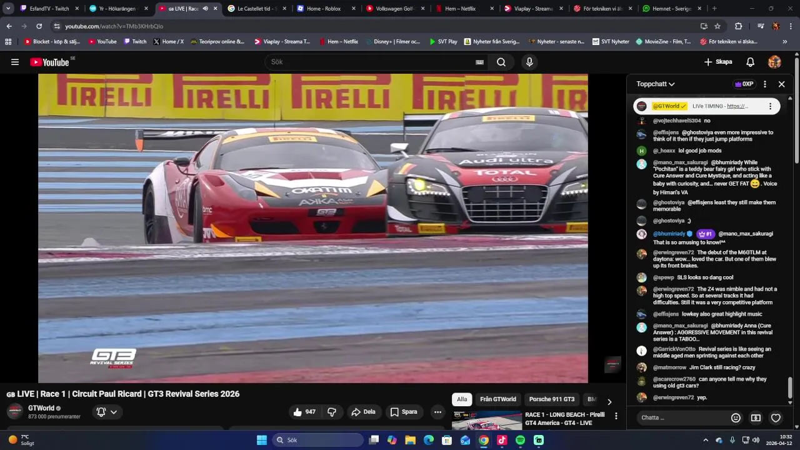Open Chrome media controls icon
This screenshot has width=800, height=450.
click(x=761, y=26)
